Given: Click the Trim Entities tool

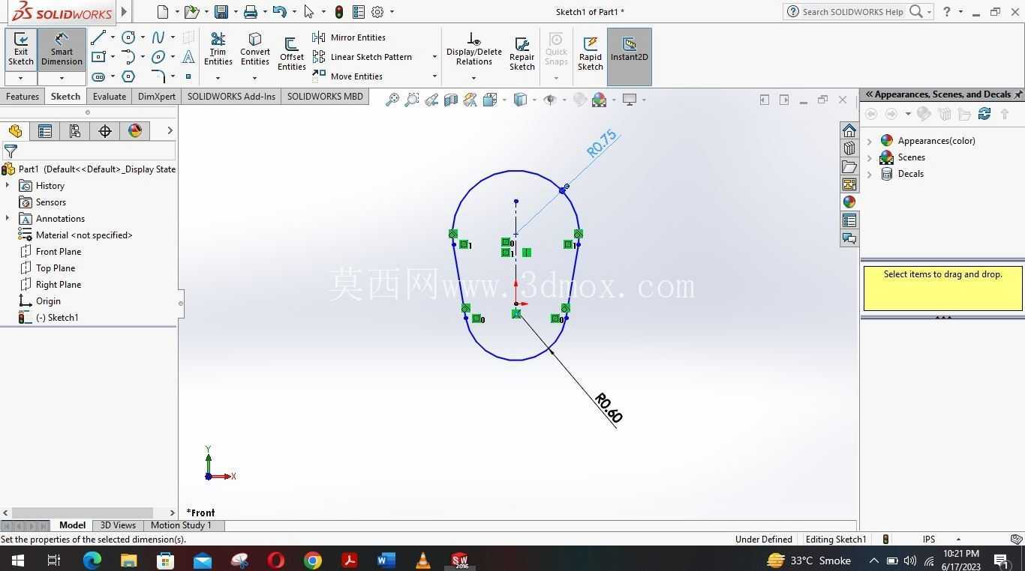Looking at the screenshot, I should 218,49.
